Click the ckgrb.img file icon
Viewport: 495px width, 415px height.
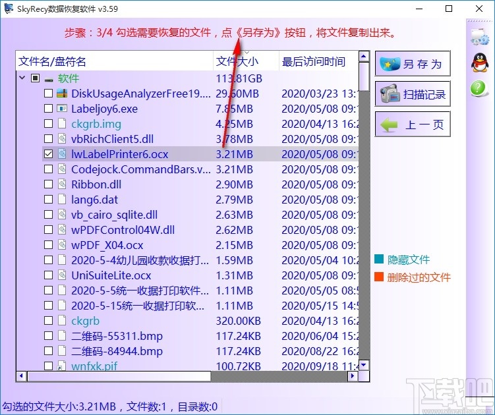coord(62,124)
